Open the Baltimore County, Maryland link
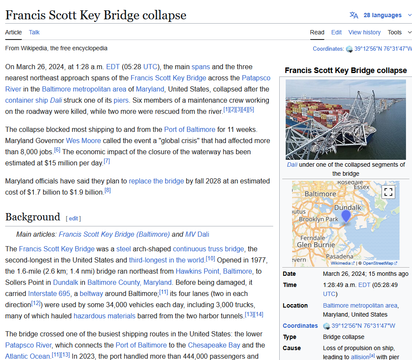Viewport: 412px width, 360px height. pyautogui.click(x=130, y=283)
